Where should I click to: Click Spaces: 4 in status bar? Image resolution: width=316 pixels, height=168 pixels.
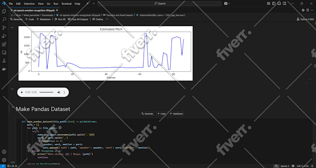pyautogui.click(x=284, y=166)
